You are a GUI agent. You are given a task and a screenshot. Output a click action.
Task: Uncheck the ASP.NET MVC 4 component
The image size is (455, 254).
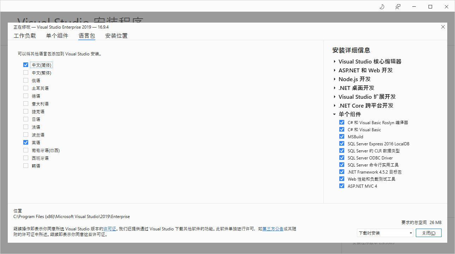coord(341,186)
